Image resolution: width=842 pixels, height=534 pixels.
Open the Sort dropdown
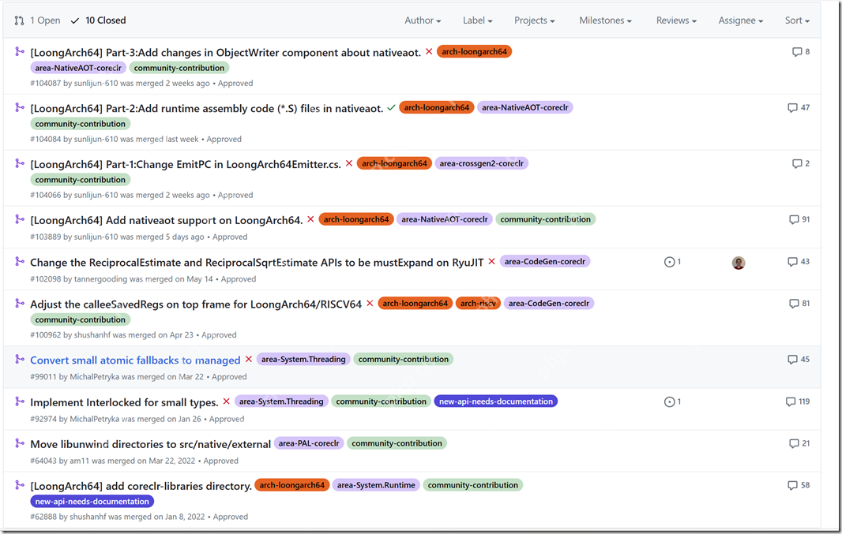(x=796, y=20)
